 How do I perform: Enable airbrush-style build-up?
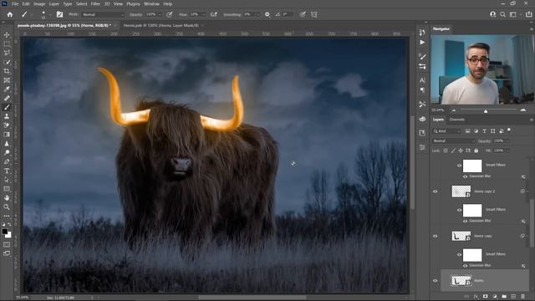tap(214, 14)
